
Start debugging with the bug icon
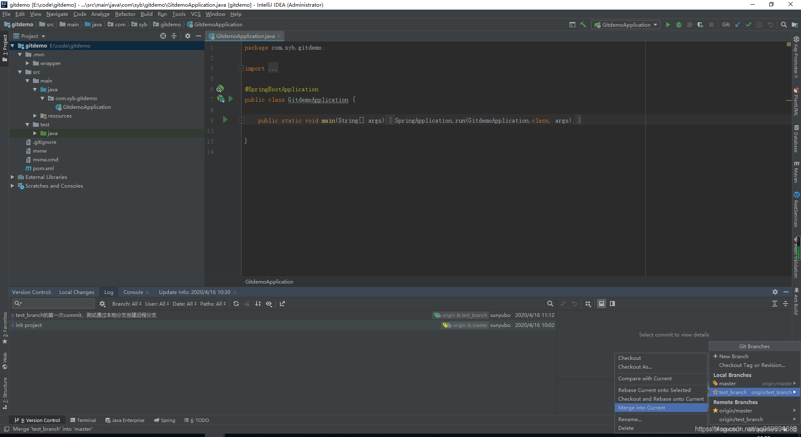(x=679, y=25)
